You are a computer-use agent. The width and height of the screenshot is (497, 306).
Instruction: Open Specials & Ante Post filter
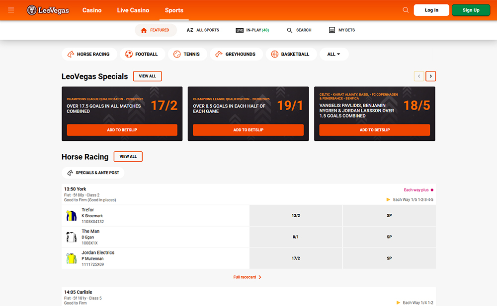click(93, 173)
